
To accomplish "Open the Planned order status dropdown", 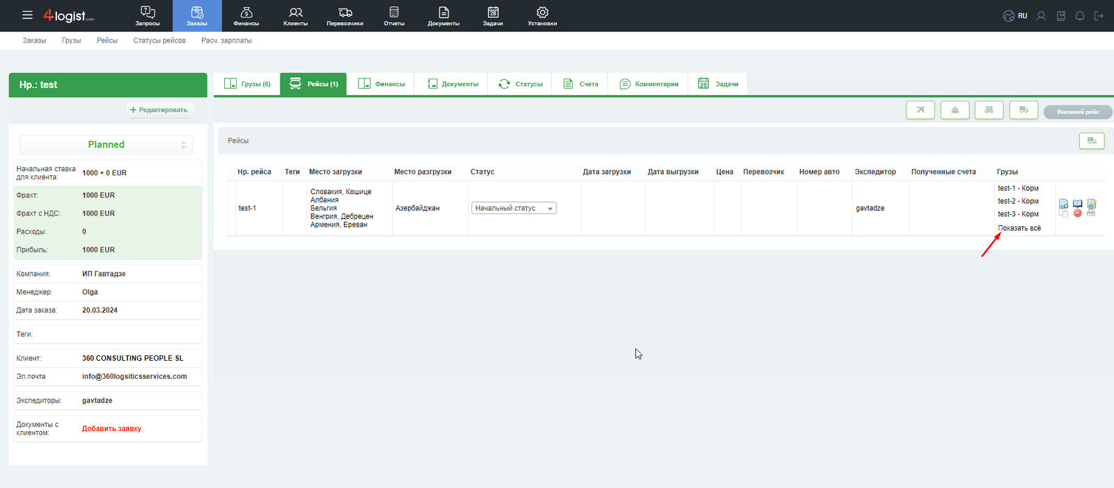I will (106, 145).
